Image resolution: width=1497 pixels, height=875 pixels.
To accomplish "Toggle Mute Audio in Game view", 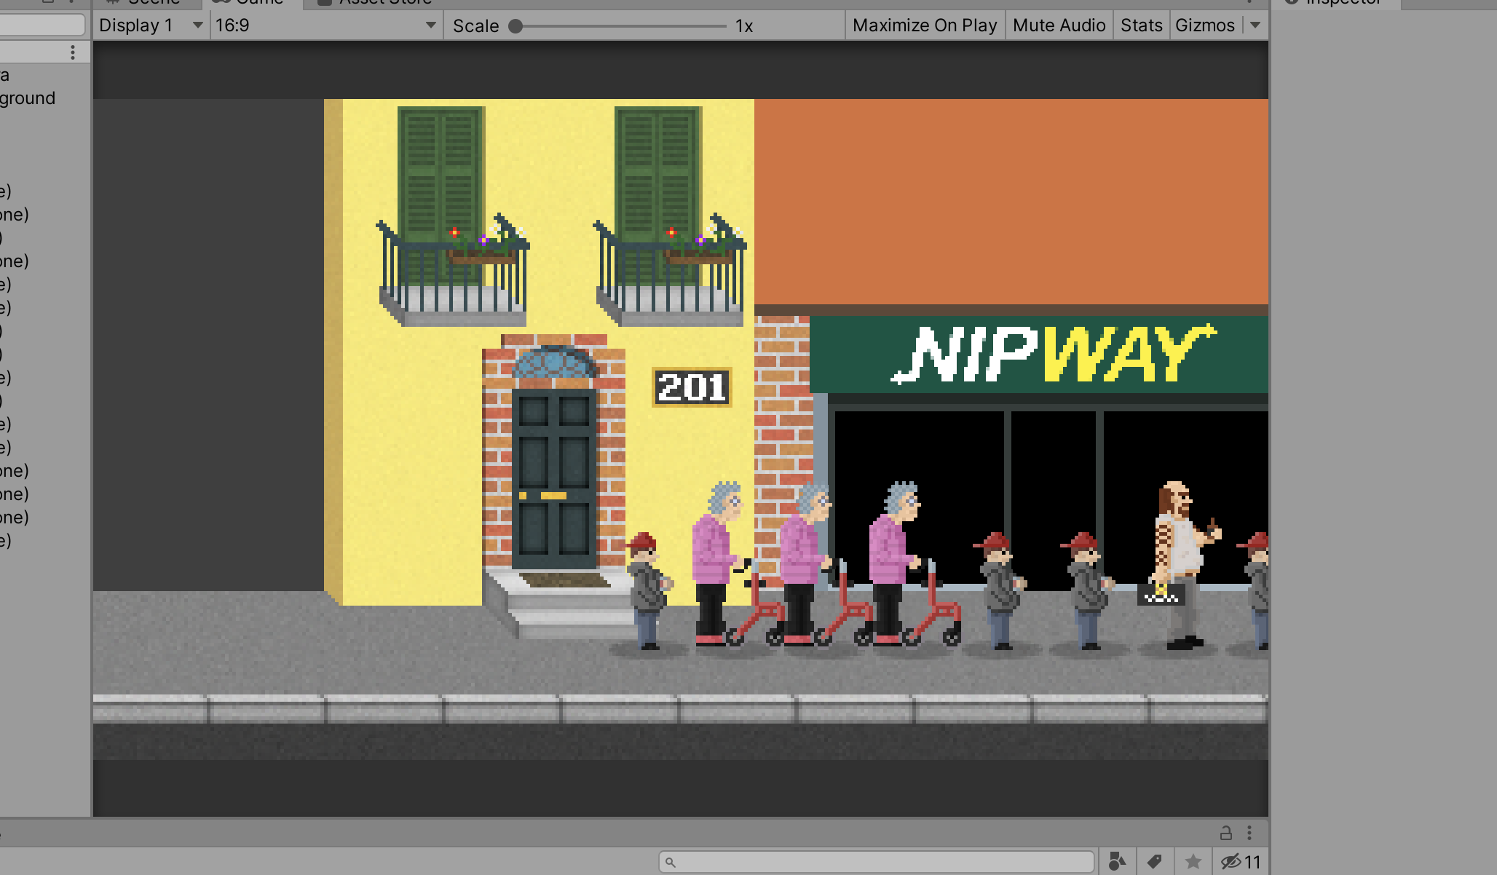I will click(1059, 25).
